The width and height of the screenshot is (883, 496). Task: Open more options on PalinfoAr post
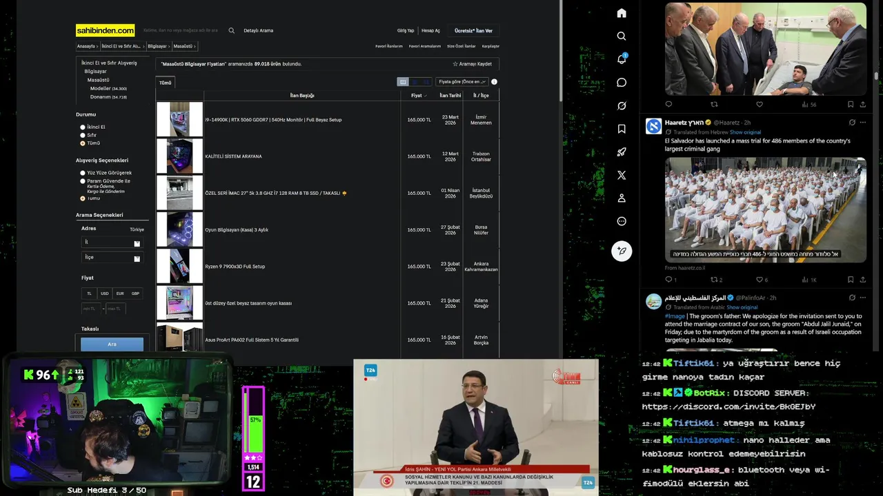[x=863, y=298]
